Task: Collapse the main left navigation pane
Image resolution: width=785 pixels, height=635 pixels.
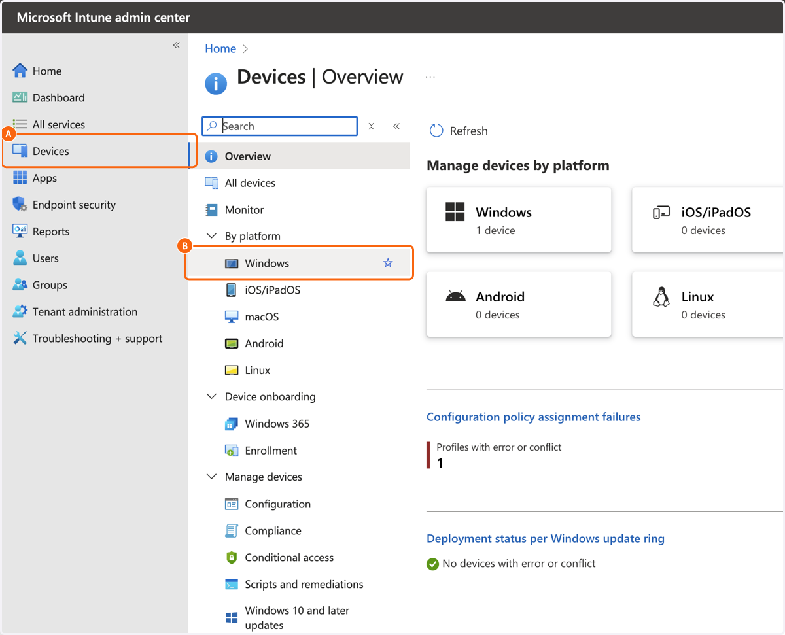Action: (x=176, y=45)
